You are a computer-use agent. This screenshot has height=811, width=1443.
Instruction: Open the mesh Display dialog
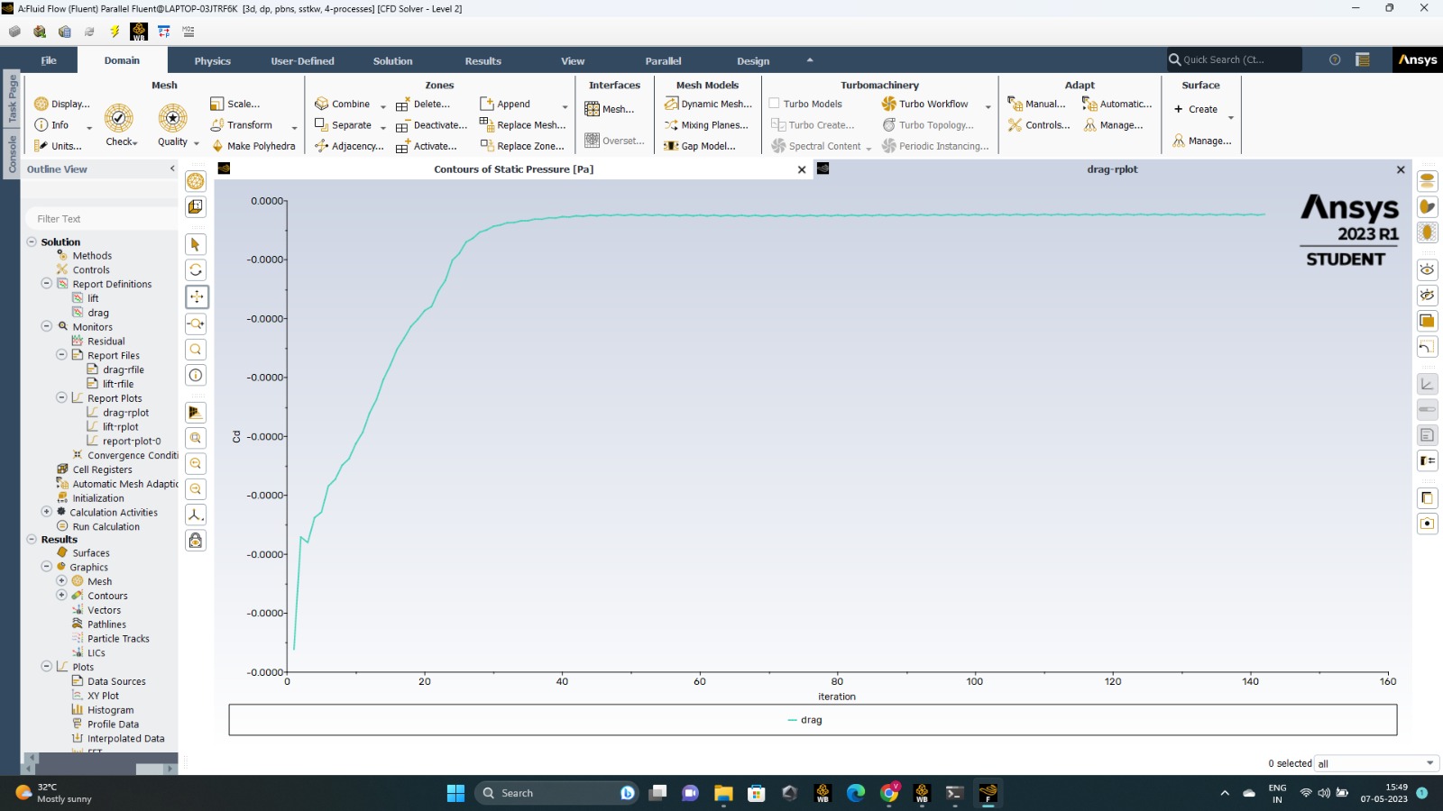click(x=62, y=104)
